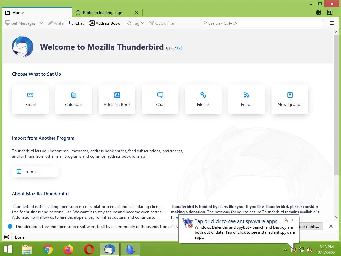Close the Problem loading page tab

tap(137, 13)
